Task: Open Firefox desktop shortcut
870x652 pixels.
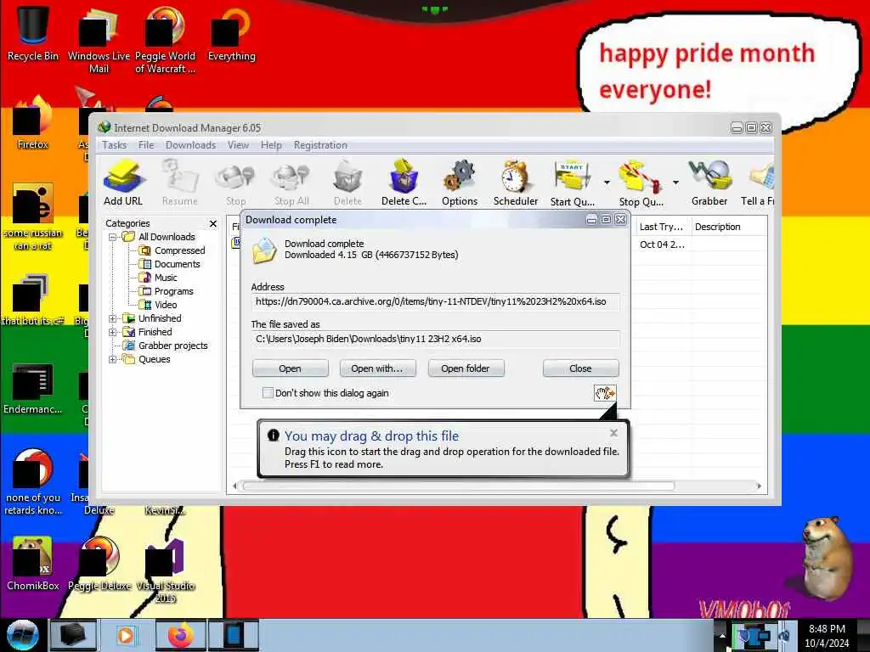Action: 33,123
